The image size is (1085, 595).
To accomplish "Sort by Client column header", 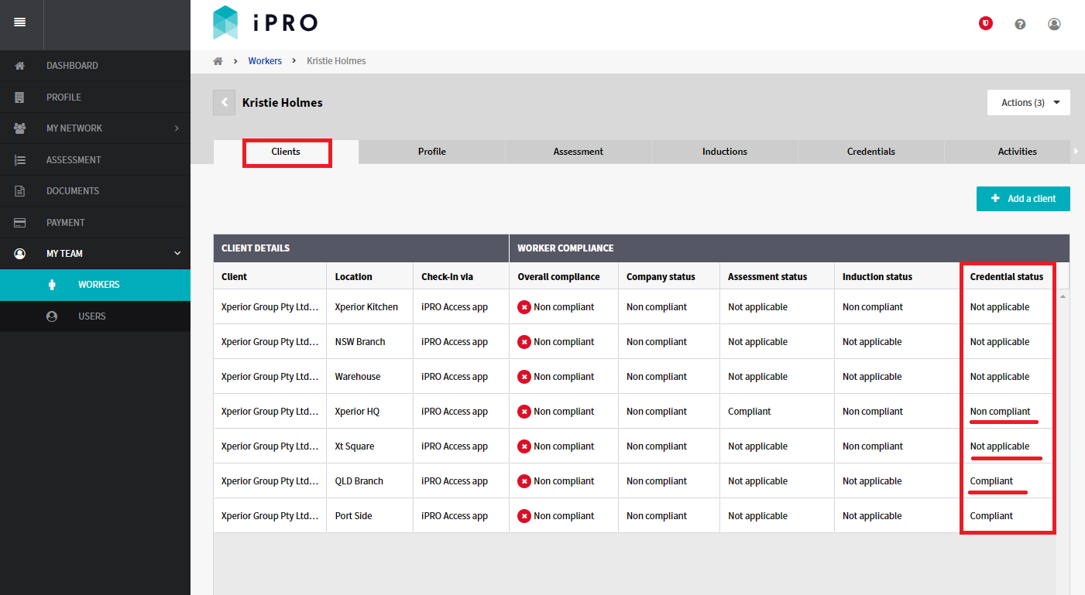I will [x=270, y=276].
